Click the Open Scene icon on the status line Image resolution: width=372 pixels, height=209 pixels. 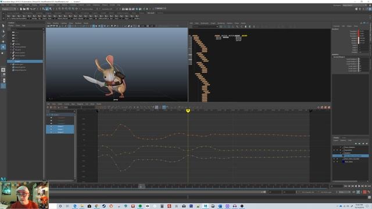[x=24, y=9]
